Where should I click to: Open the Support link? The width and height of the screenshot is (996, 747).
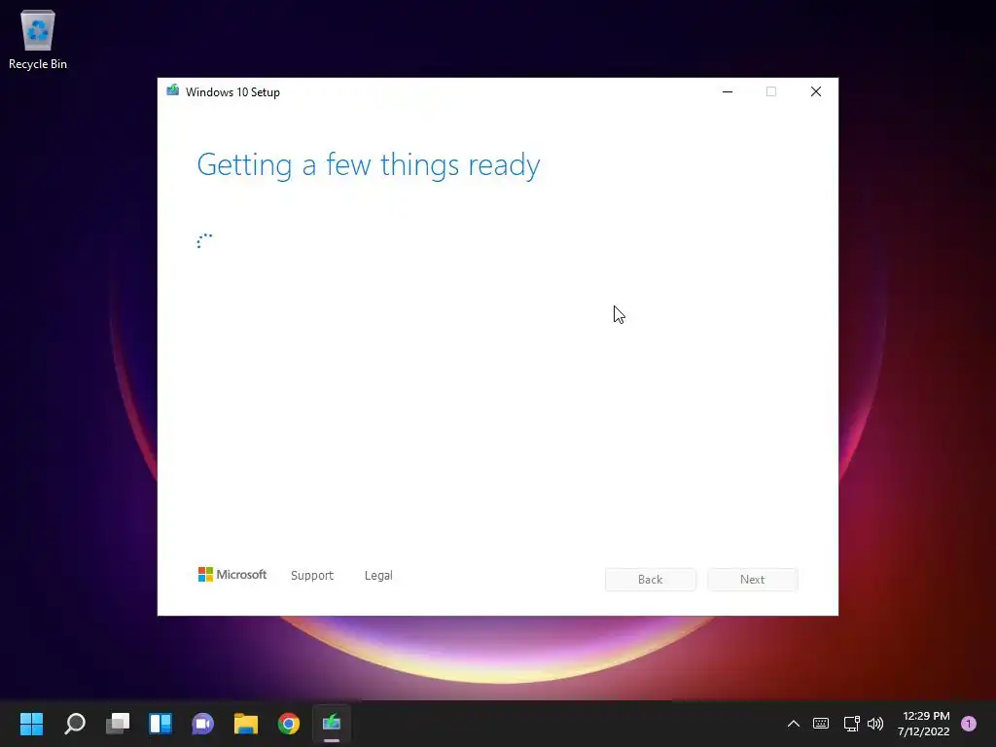click(x=312, y=576)
